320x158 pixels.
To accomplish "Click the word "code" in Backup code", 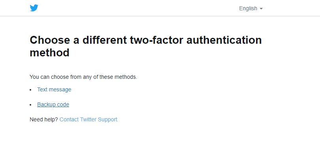I will pos(63,104).
